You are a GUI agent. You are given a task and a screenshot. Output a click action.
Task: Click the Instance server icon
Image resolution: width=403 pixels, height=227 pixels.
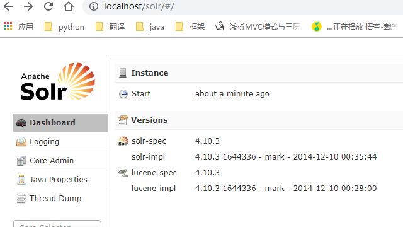point(123,73)
